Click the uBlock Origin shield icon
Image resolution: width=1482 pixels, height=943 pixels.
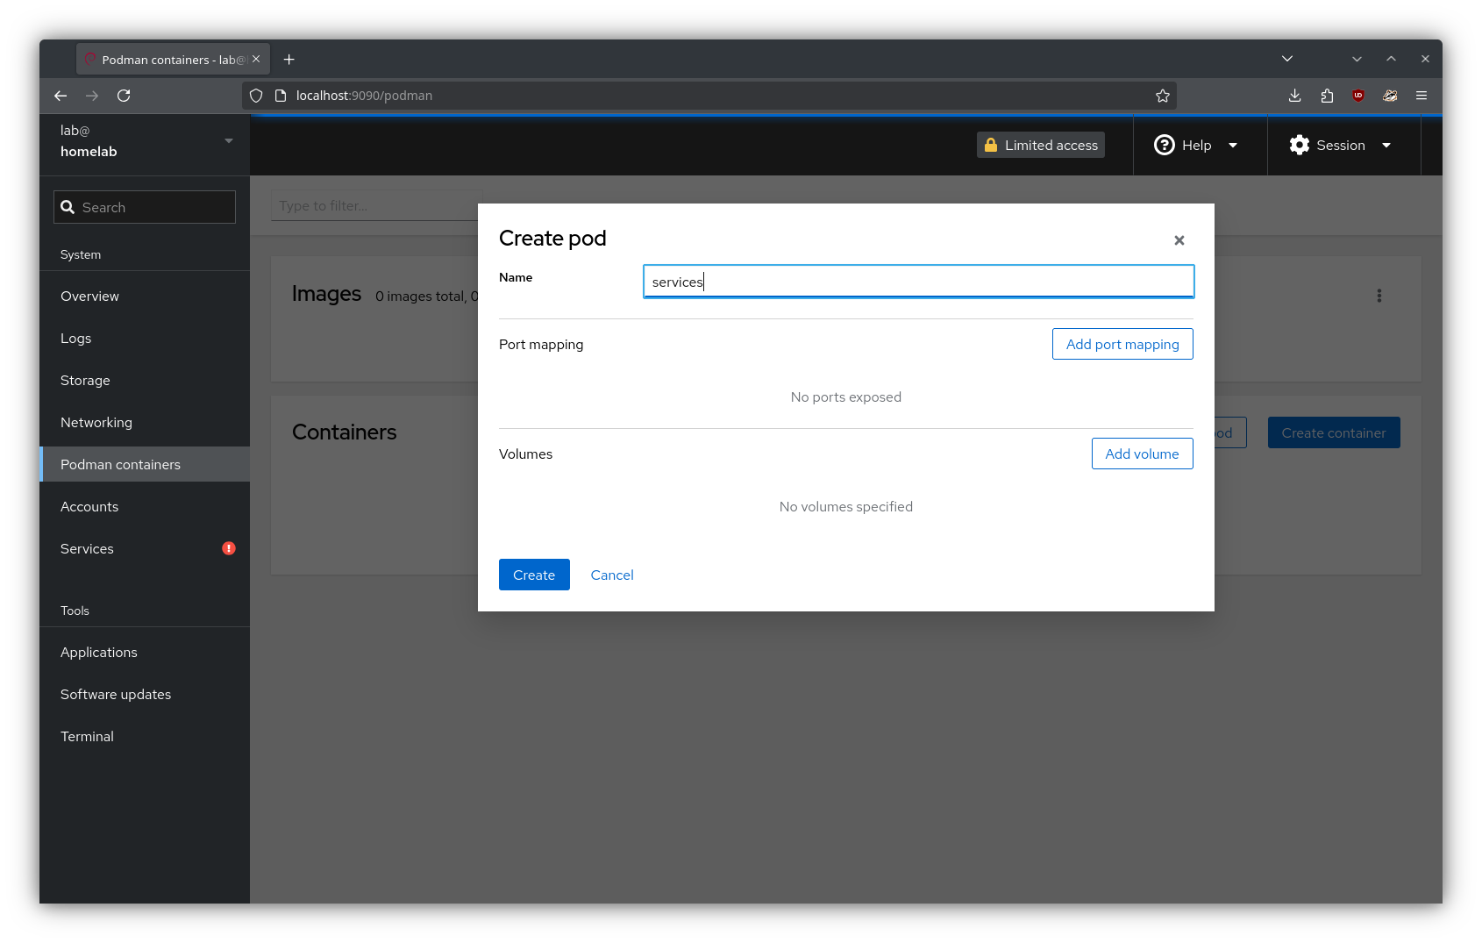click(x=1357, y=96)
